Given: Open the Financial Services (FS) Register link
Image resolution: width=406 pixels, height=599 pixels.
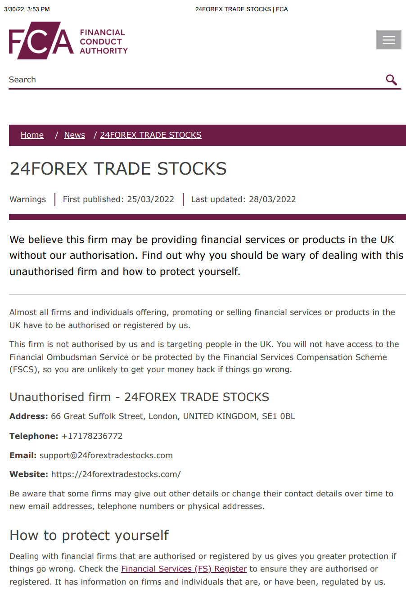Looking at the screenshot, I should [184, 569].
